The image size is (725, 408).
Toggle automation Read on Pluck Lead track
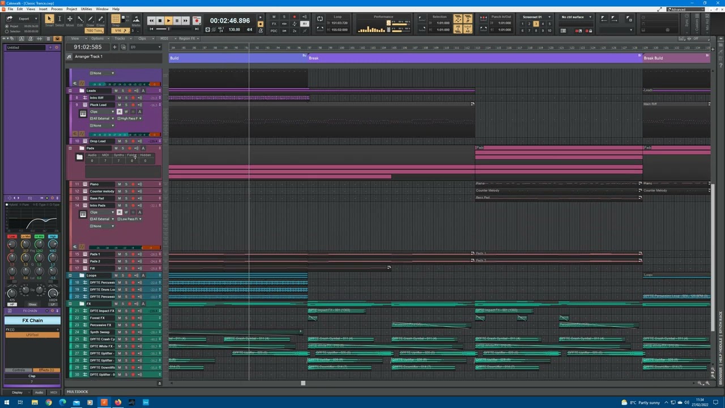119,112
